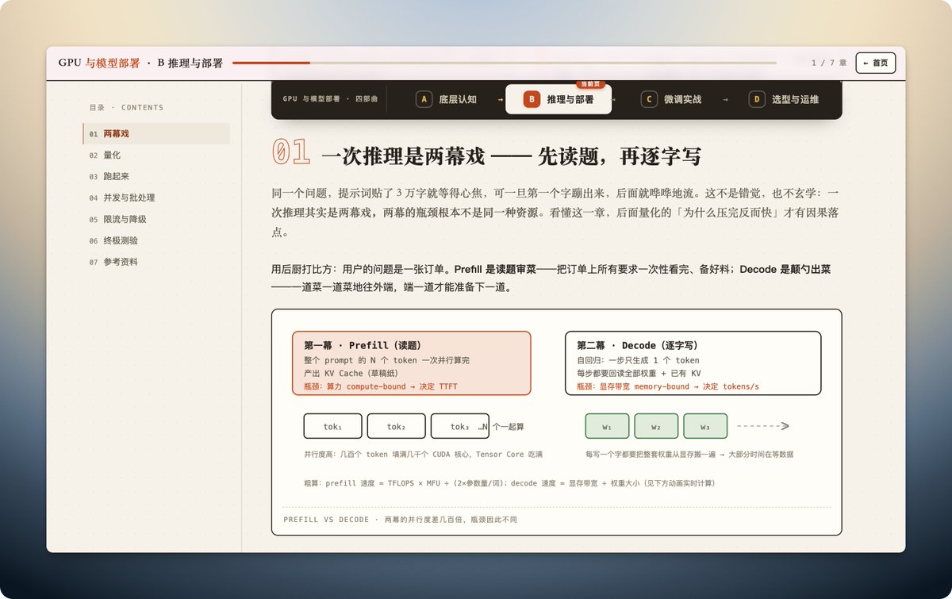Click the orange 'B' letter badge
Image resolution: width=952 pixels, height=599 pixels.
pos(532,99)
